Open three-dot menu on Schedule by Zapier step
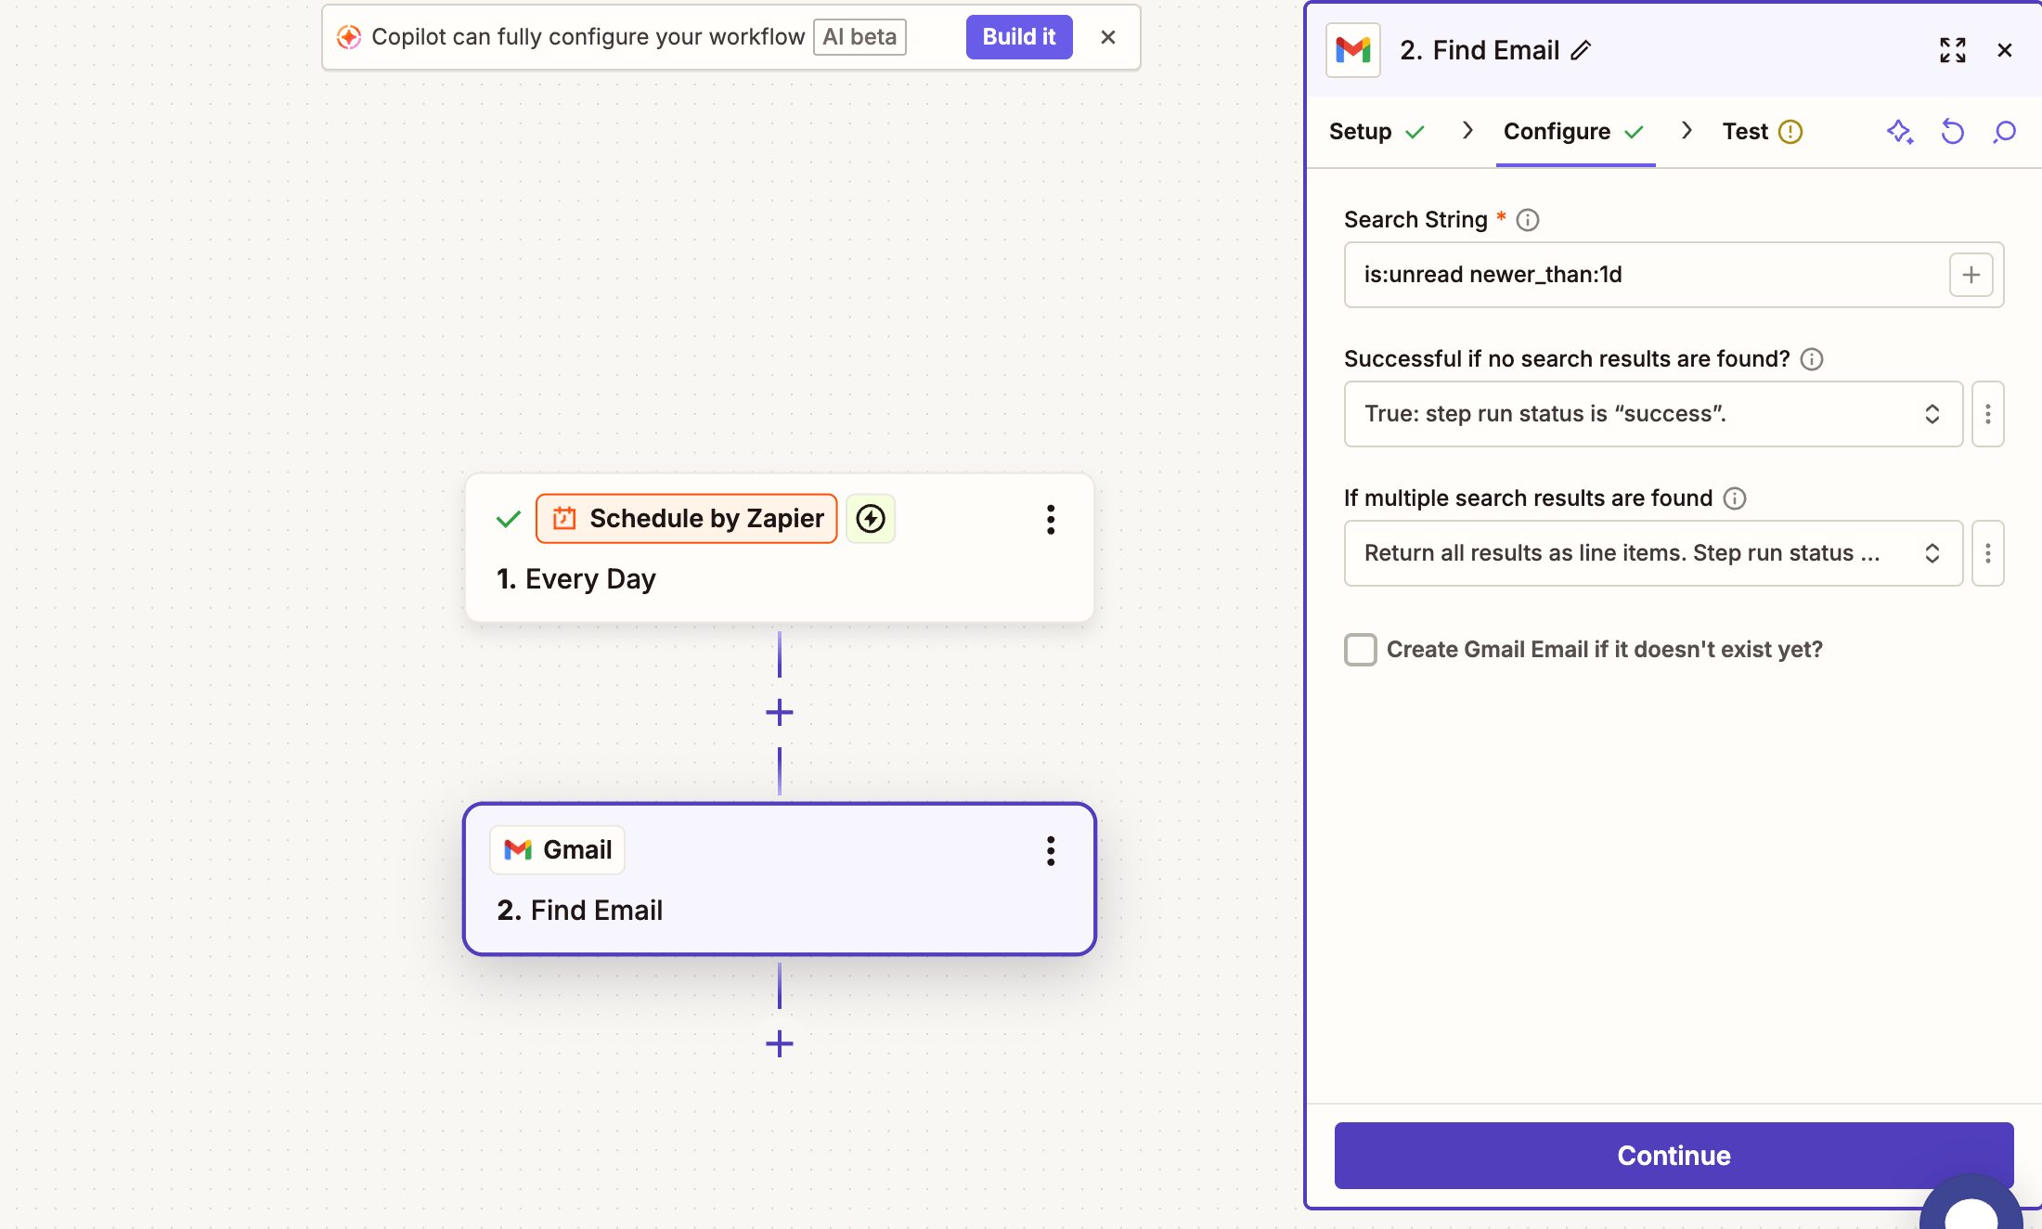This screenshot has height=1229, width=2042. (x=1051, y=520)
